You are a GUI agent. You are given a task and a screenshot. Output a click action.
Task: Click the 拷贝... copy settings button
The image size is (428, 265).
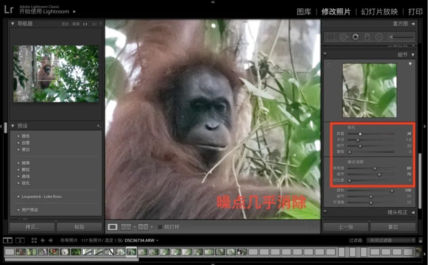point(32,227)
